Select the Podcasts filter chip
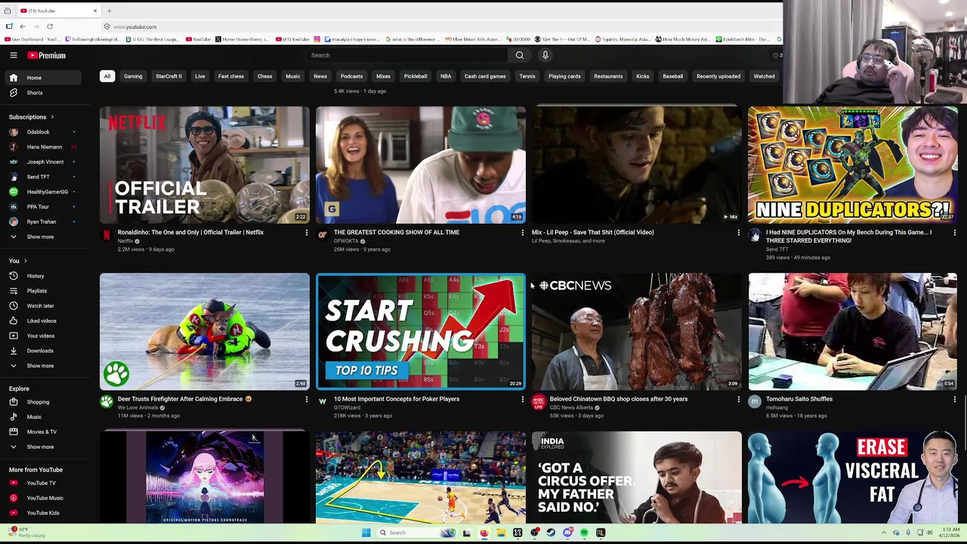The image size is (967, 544). click(x=351, y=76)
